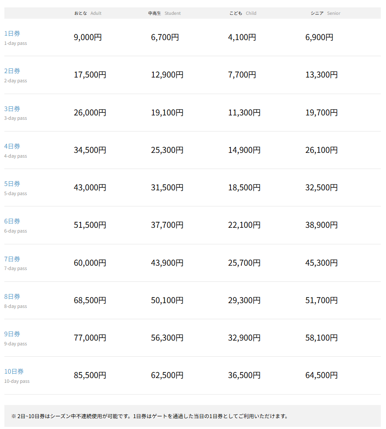
Task: Click the adult 10-day price 85,500円
Action: pyautogui.click(x=90, y=375)
